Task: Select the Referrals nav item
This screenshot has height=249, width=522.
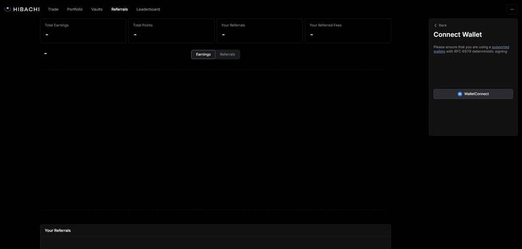Action: [x=119, y=9]
